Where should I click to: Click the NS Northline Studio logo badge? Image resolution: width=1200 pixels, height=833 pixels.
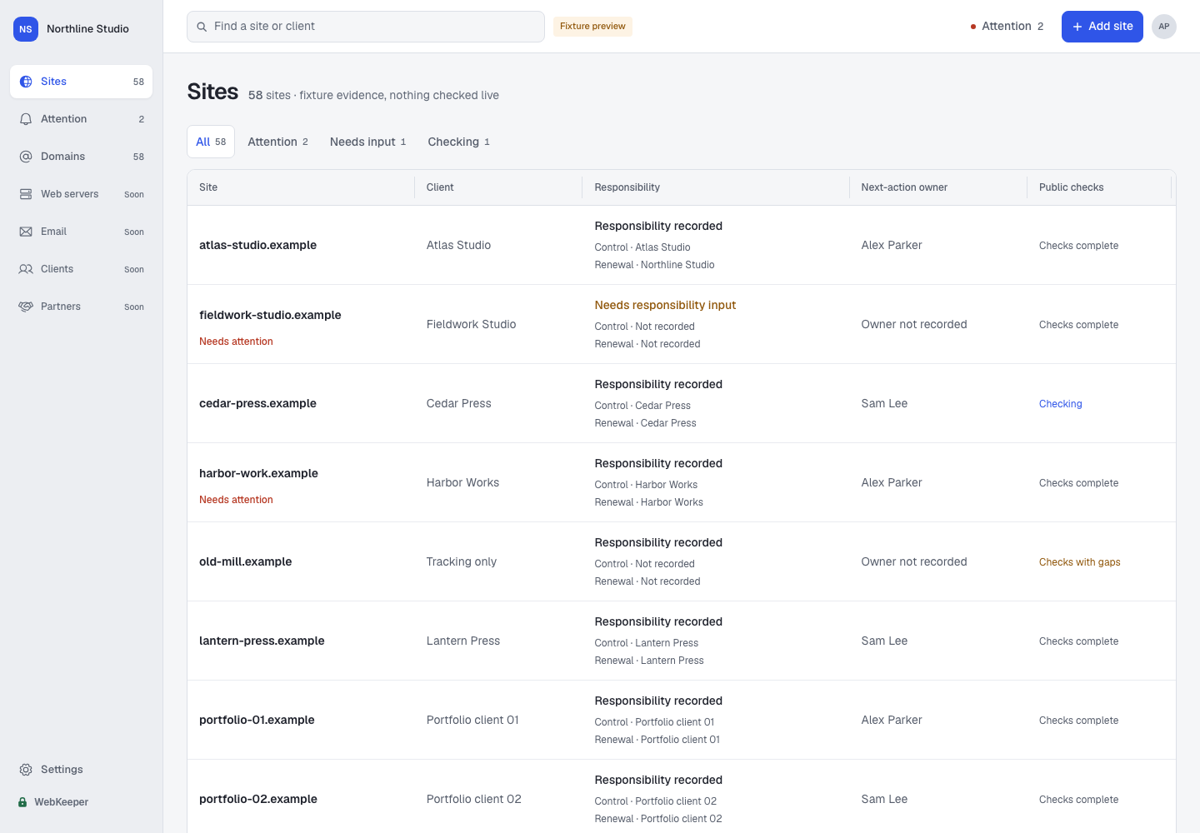tap(26, 29)
